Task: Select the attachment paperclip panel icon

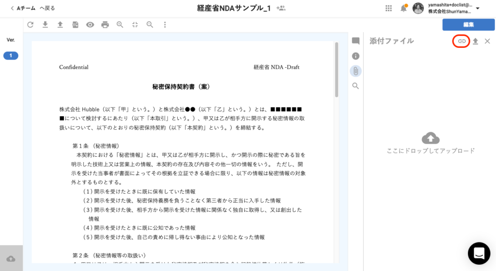Action: [356, 71]
